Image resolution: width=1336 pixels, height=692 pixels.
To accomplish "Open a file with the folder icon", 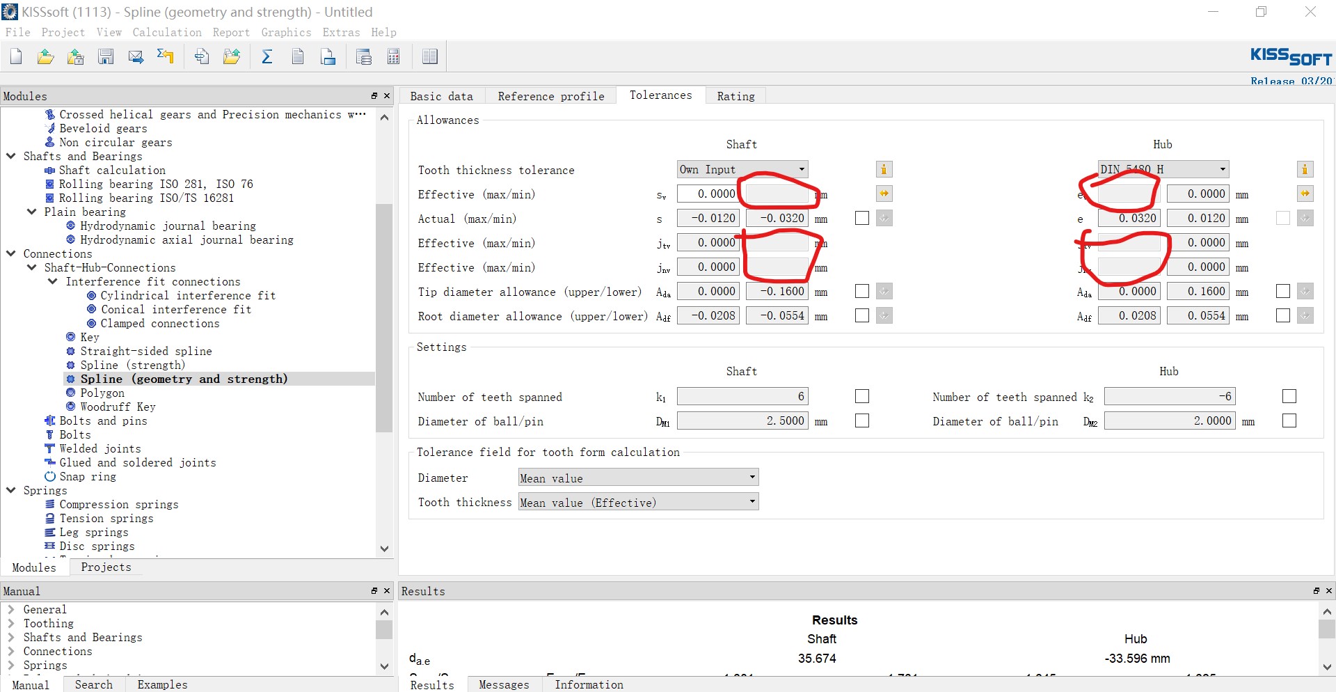I will pos(46,56).
